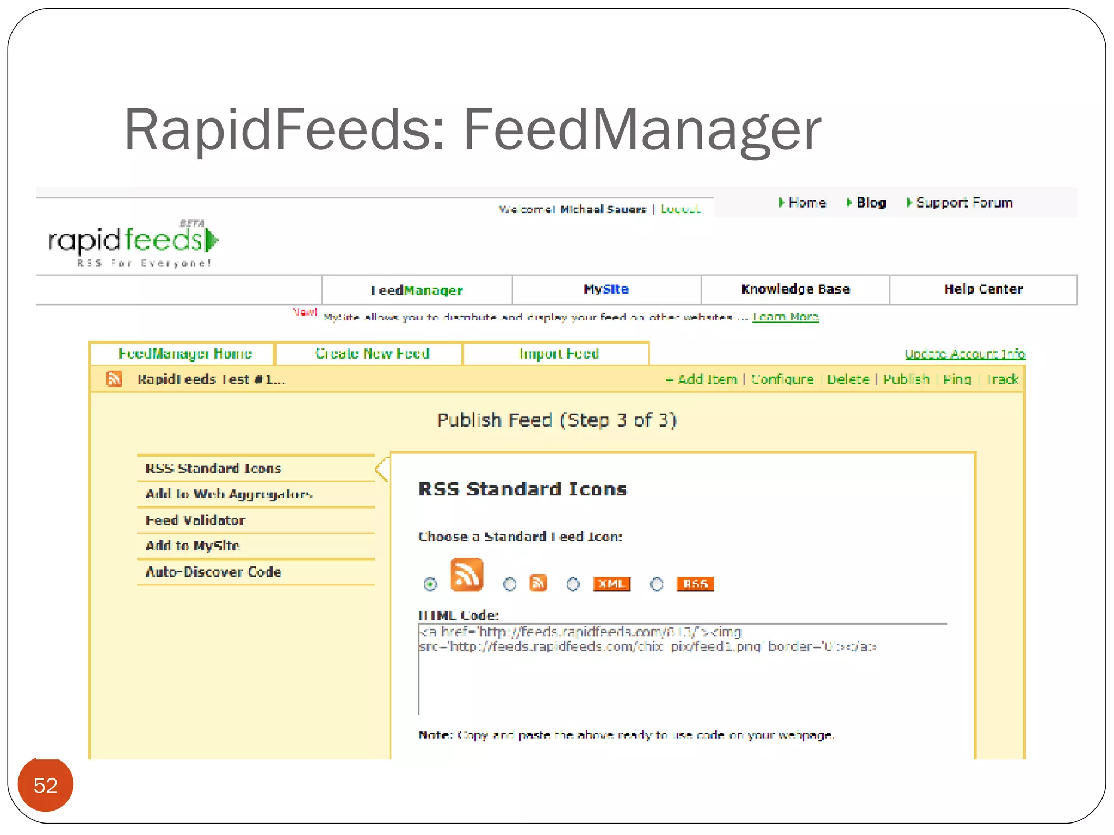Open the MySite main tab

606,289
